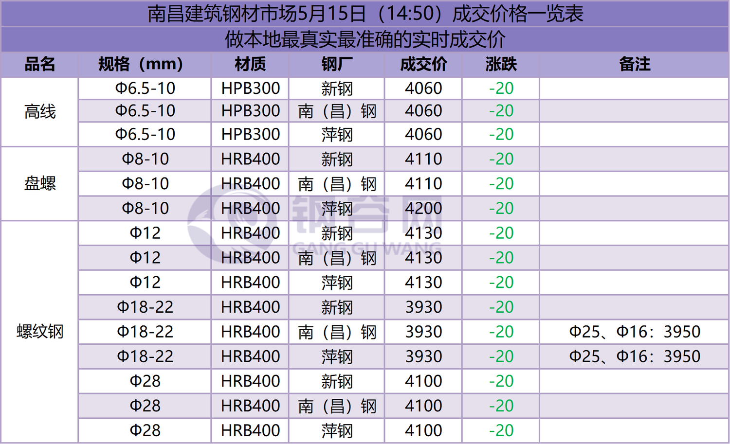
Task: Click the subtitle '做本地最真实最准确的实时成交价'
Action: point(365,39)
